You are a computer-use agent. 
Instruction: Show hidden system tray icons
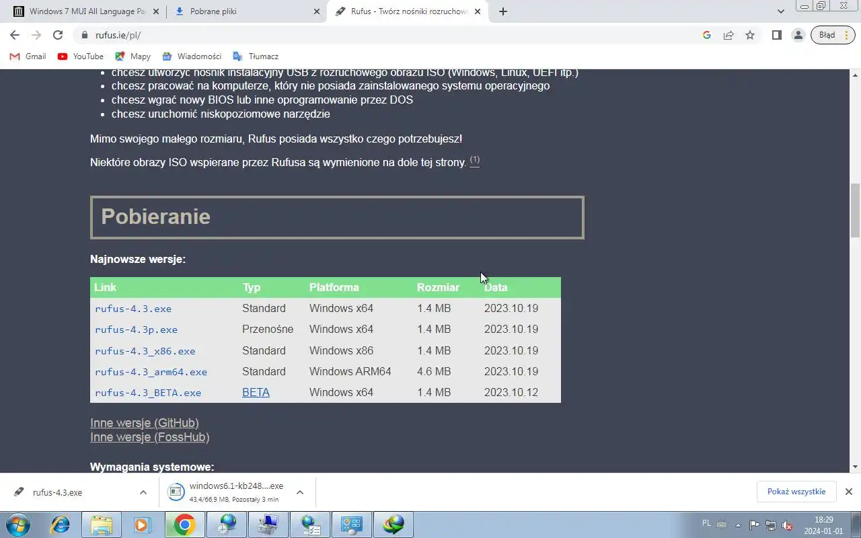(x=739, y=525)
